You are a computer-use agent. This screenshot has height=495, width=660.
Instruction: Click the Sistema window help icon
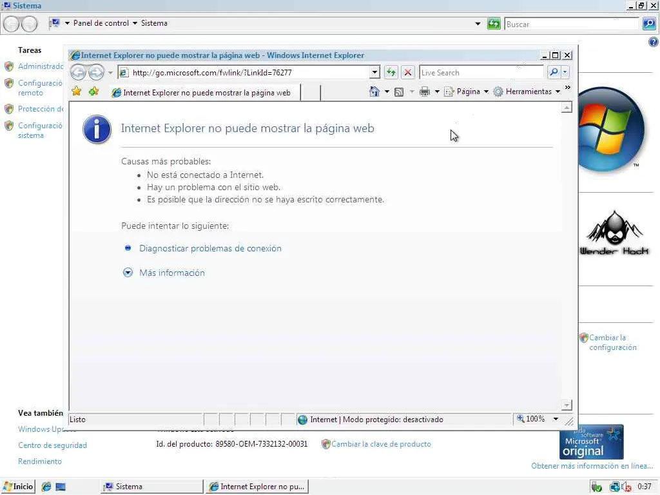pos(654,42)
